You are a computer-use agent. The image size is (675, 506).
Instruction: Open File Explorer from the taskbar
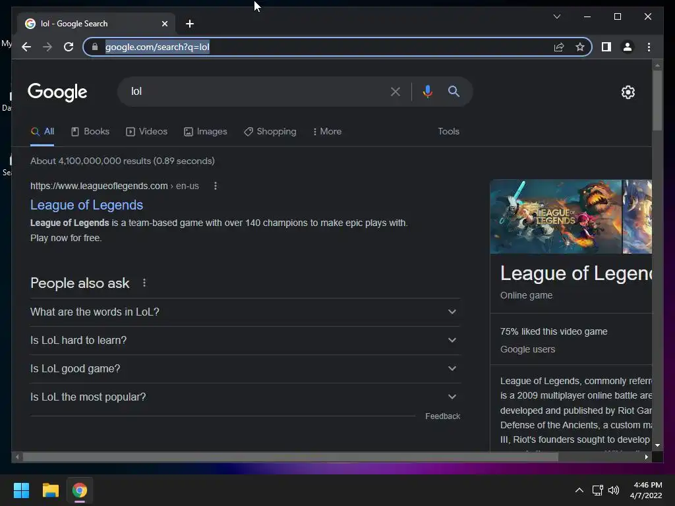click(50, 490)
